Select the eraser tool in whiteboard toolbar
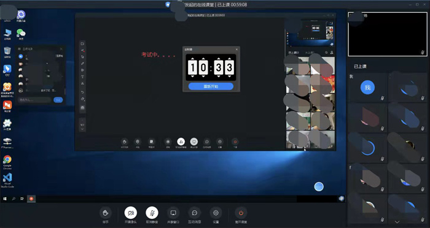This screenshot has height=228, width=430. click(82, 99)
